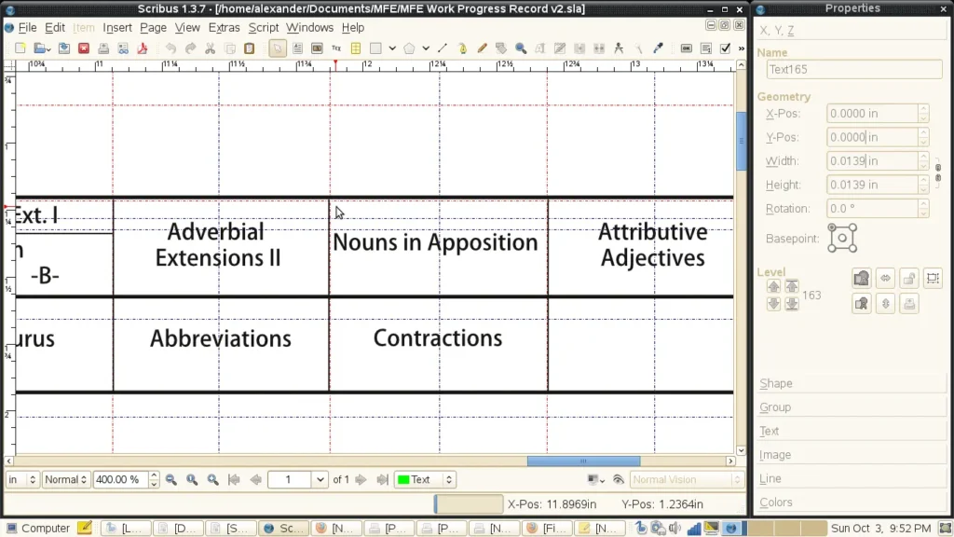The height and width of the screenshot is (537, 954).
Task: Click the Save as PDF icon
Action: 143,48
